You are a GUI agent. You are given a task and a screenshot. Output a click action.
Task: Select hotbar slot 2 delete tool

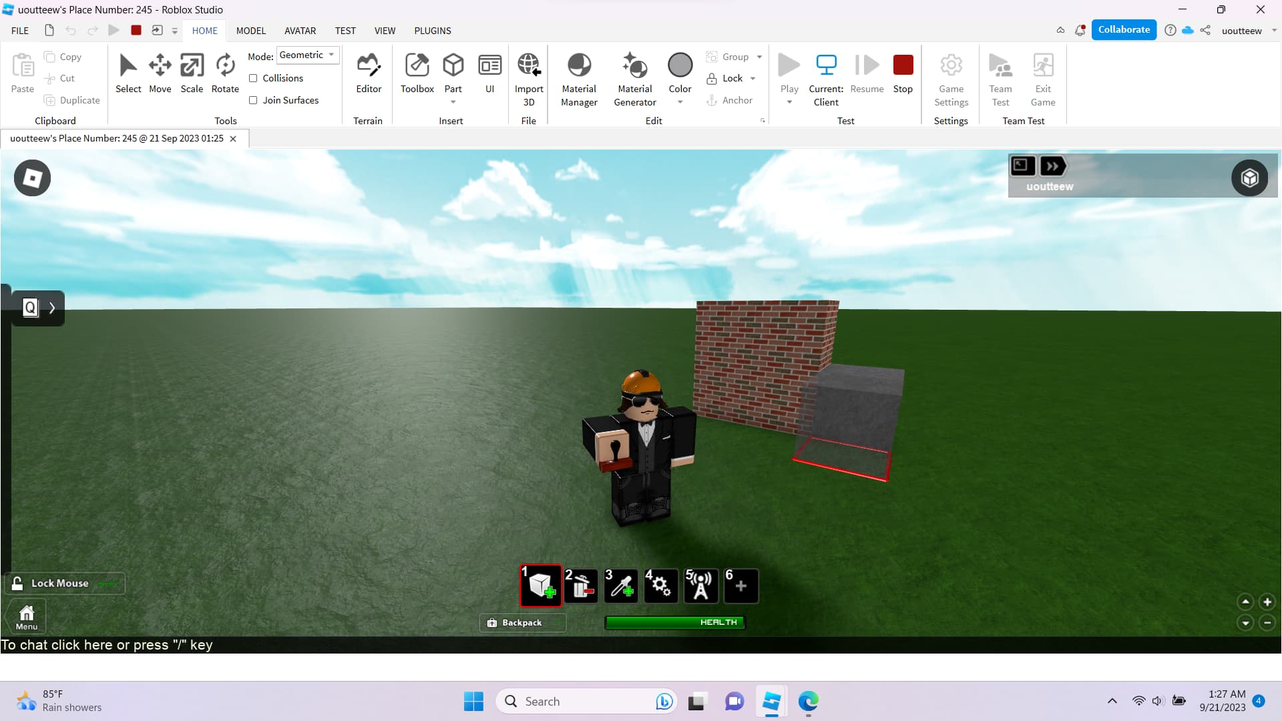pyautogui.click(x=581, y=586)
